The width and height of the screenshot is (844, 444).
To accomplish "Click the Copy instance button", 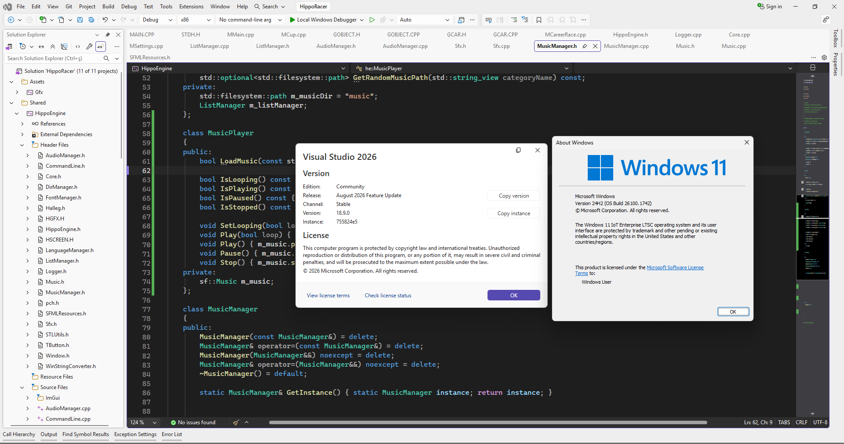I will click(513, 213).
